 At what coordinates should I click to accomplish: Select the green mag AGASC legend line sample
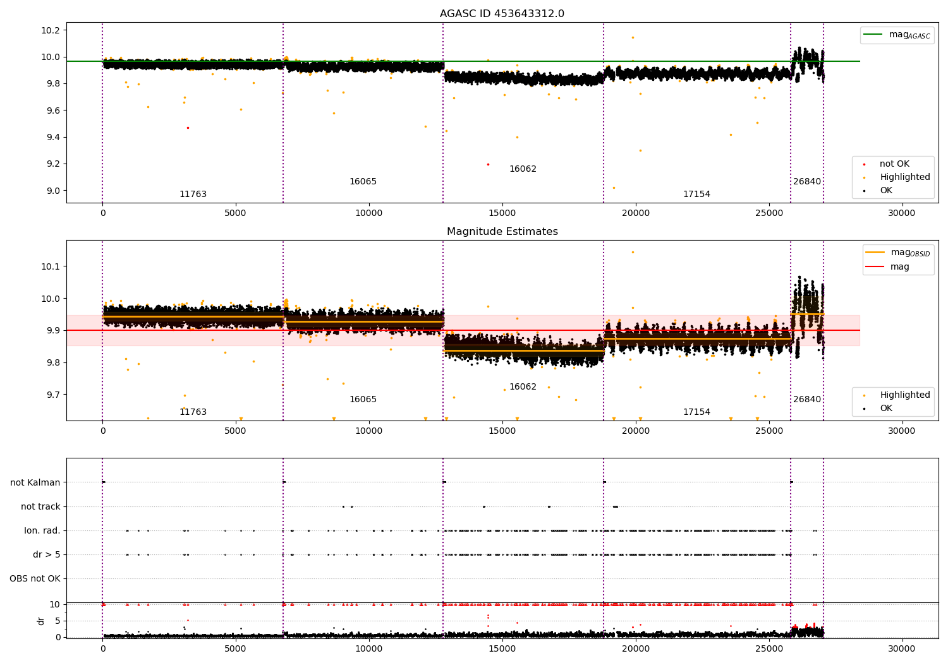click(873, 35)
